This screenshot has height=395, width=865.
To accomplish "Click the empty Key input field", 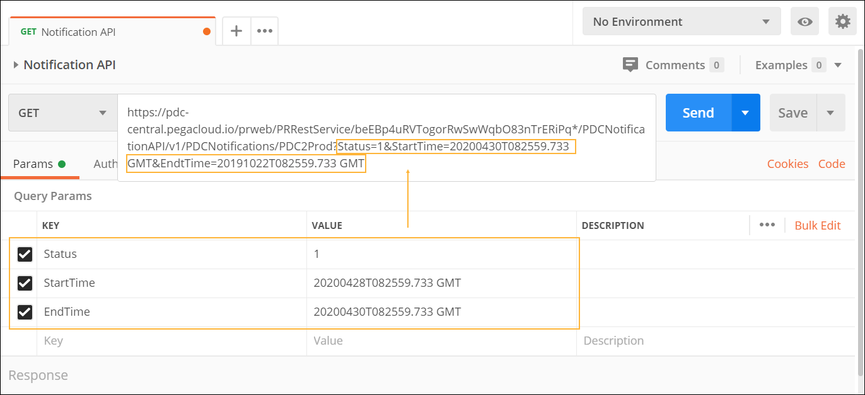I will pos(170,341).
